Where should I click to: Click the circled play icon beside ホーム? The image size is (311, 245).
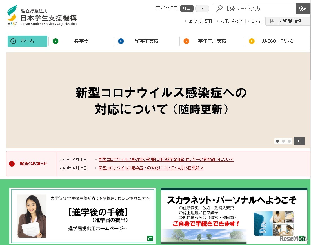coord(13,41)
